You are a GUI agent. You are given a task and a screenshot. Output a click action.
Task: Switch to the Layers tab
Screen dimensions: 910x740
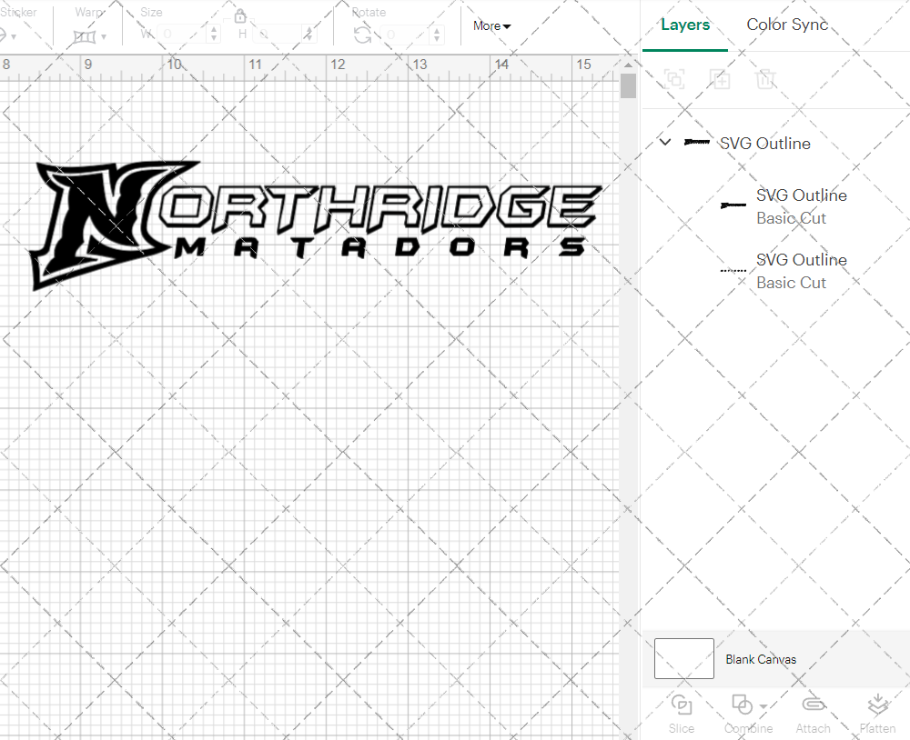point(685,25)
